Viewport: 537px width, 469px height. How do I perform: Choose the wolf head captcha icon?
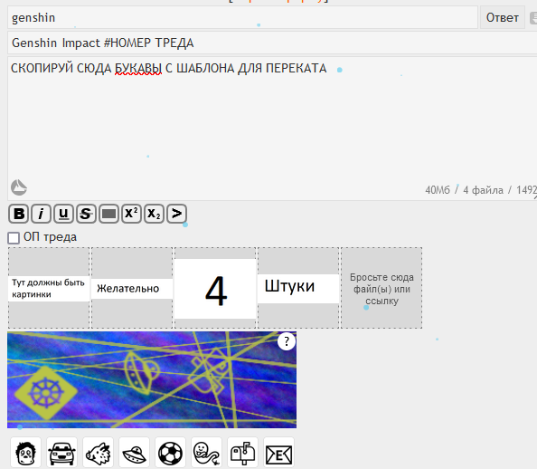(98, 453)
